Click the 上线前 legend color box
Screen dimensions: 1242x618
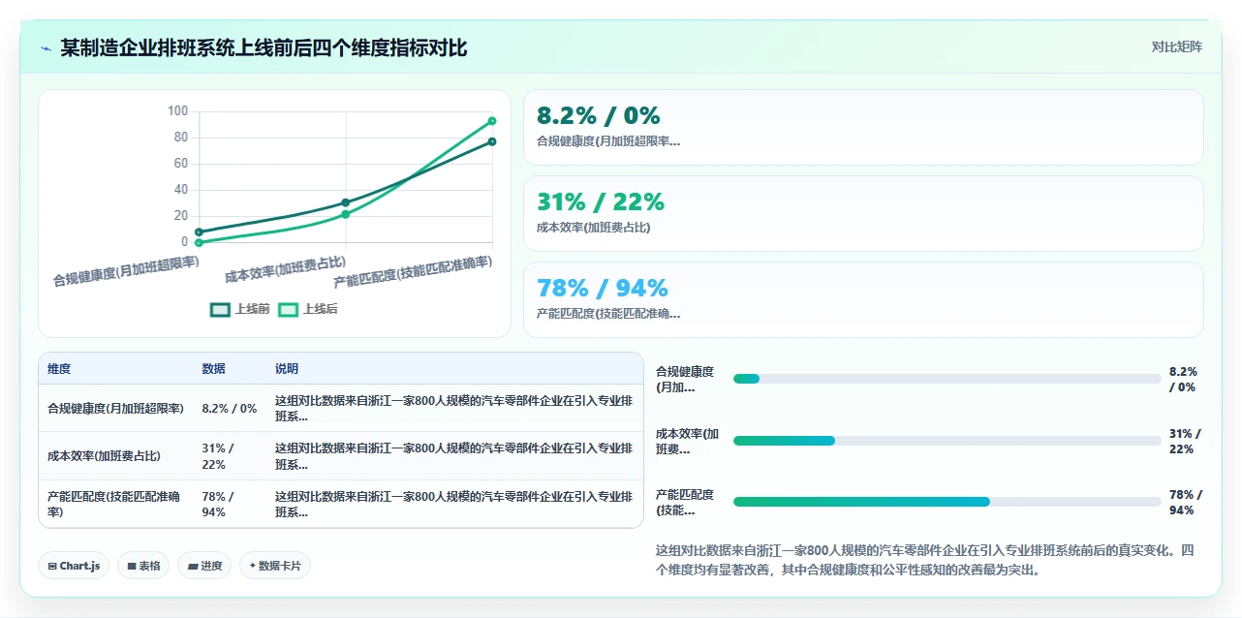220,310
